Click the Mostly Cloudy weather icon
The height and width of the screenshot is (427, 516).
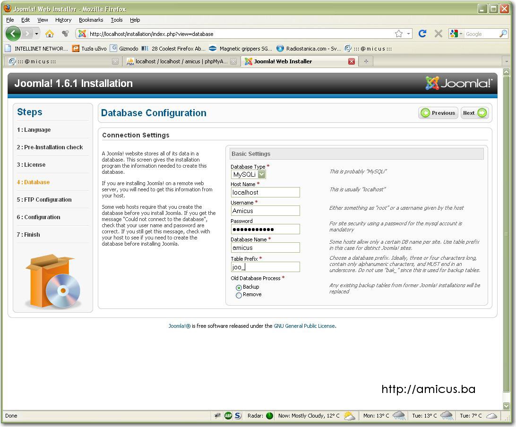click(349, 416)
